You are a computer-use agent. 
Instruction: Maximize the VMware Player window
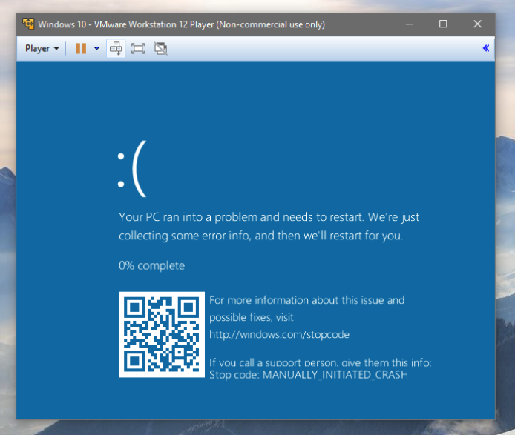tap(443, 24)
